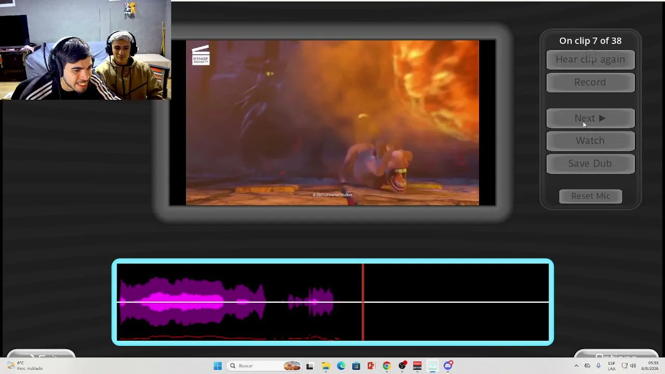Open the volume control tray icon
This screenshot has width=665, height=374.
[633, 366]
